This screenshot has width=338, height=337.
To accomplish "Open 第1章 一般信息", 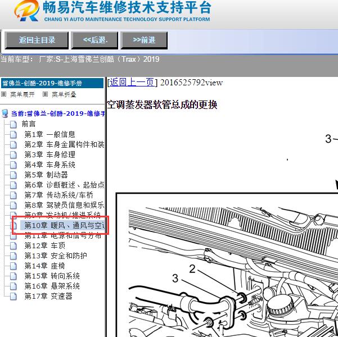I will 50,134.
